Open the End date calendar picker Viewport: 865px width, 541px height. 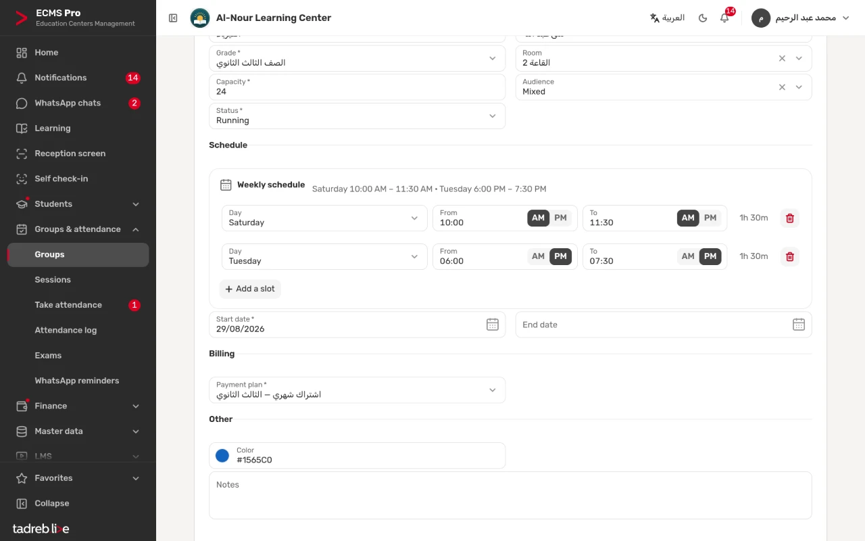(x=799, y=325)
